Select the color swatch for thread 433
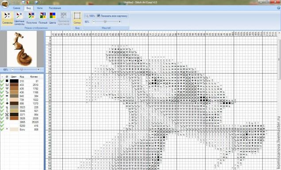281x170 pixels. [x=14, y=85]
